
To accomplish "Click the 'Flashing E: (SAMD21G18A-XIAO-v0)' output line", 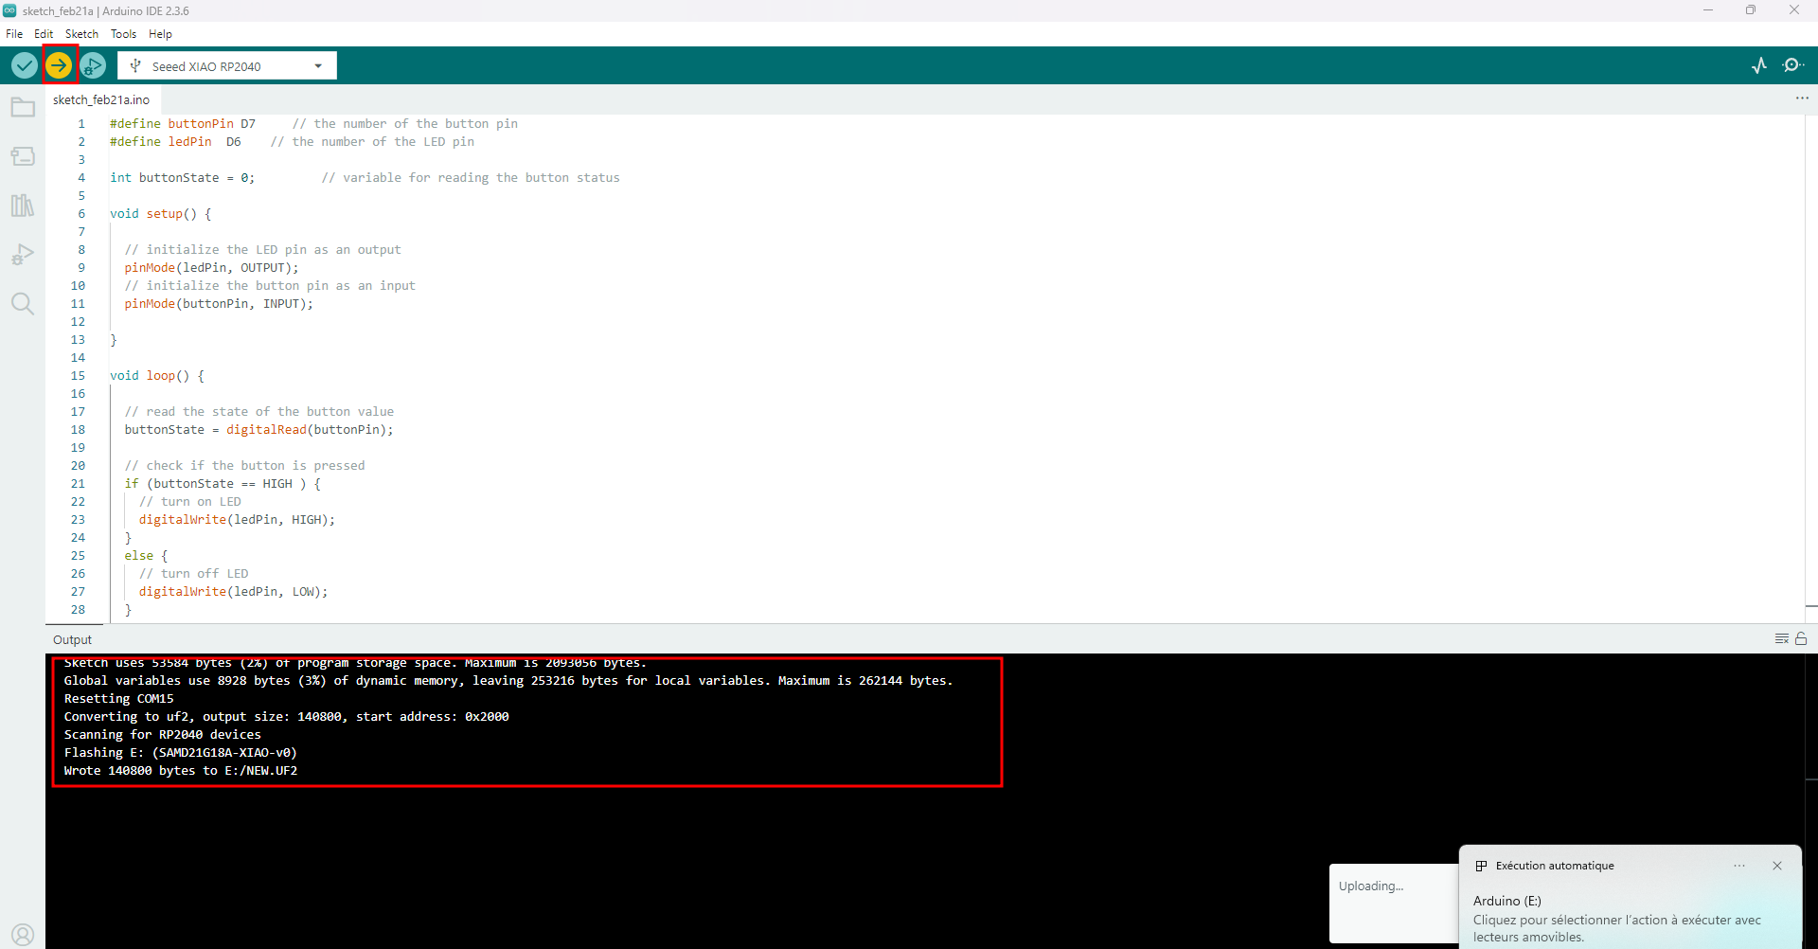I will 181,753.
